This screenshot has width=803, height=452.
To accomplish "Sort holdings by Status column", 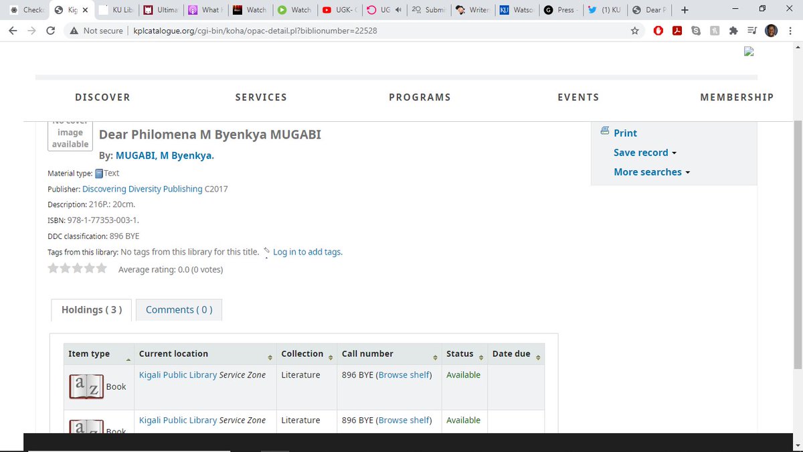I will [465, 354].
